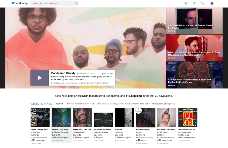
Task: Open the past shows link
Action: coord(107,74)
